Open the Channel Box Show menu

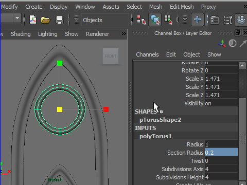click(x=214, y=54)
